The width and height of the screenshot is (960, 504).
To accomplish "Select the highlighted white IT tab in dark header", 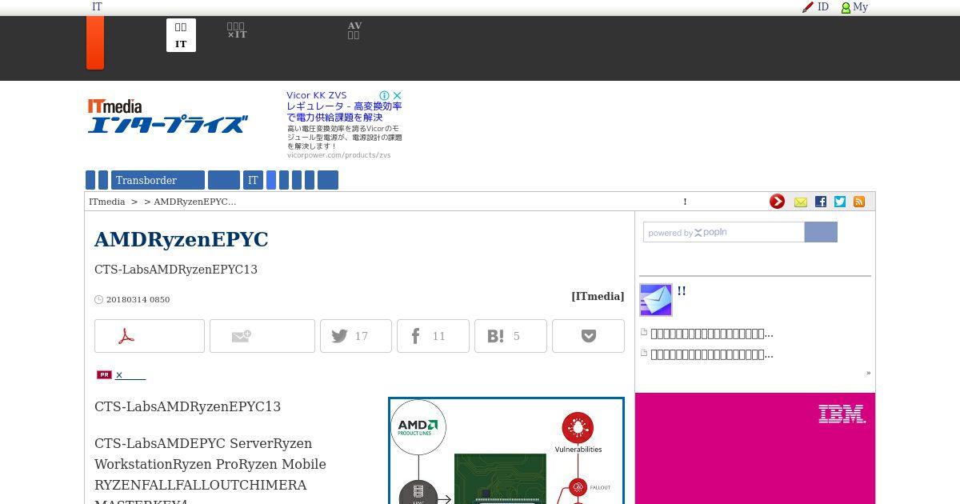I will (181, 35).
